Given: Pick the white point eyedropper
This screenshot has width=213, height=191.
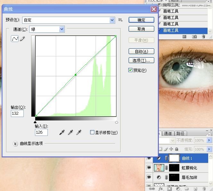Looking at the screenshot, I should point(79,132).
